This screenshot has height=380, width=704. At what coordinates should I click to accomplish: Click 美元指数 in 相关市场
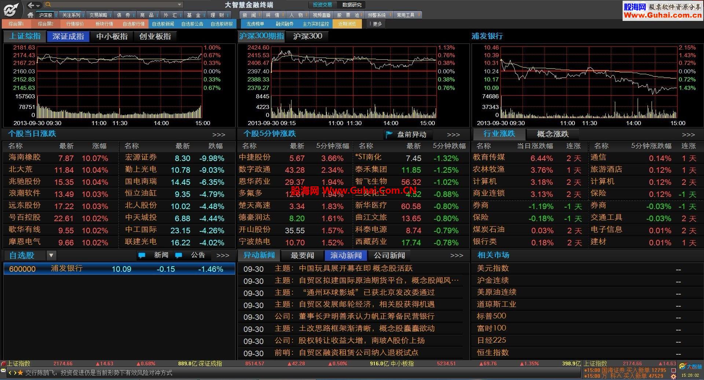click(x=493, y=268)
